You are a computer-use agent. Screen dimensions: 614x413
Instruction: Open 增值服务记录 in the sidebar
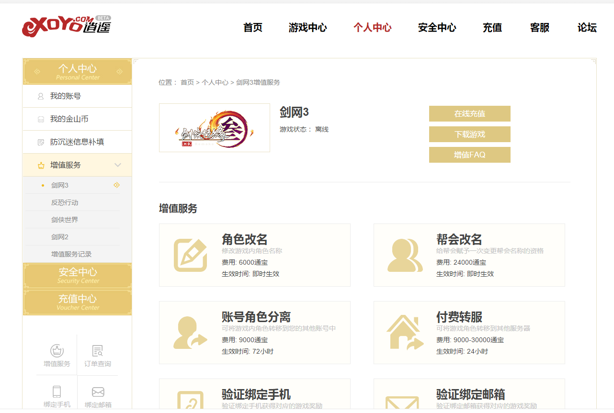tap(71, 254)
